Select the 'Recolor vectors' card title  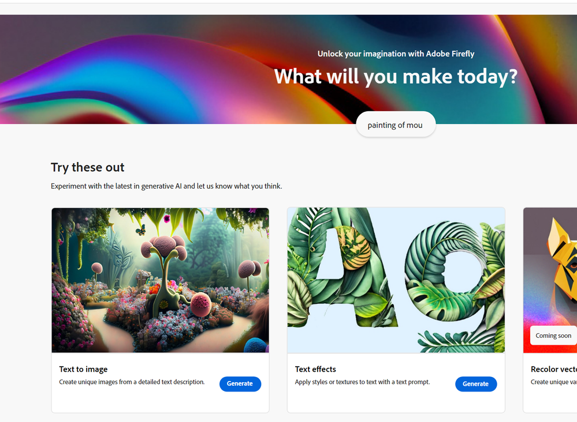pos(554,369)
